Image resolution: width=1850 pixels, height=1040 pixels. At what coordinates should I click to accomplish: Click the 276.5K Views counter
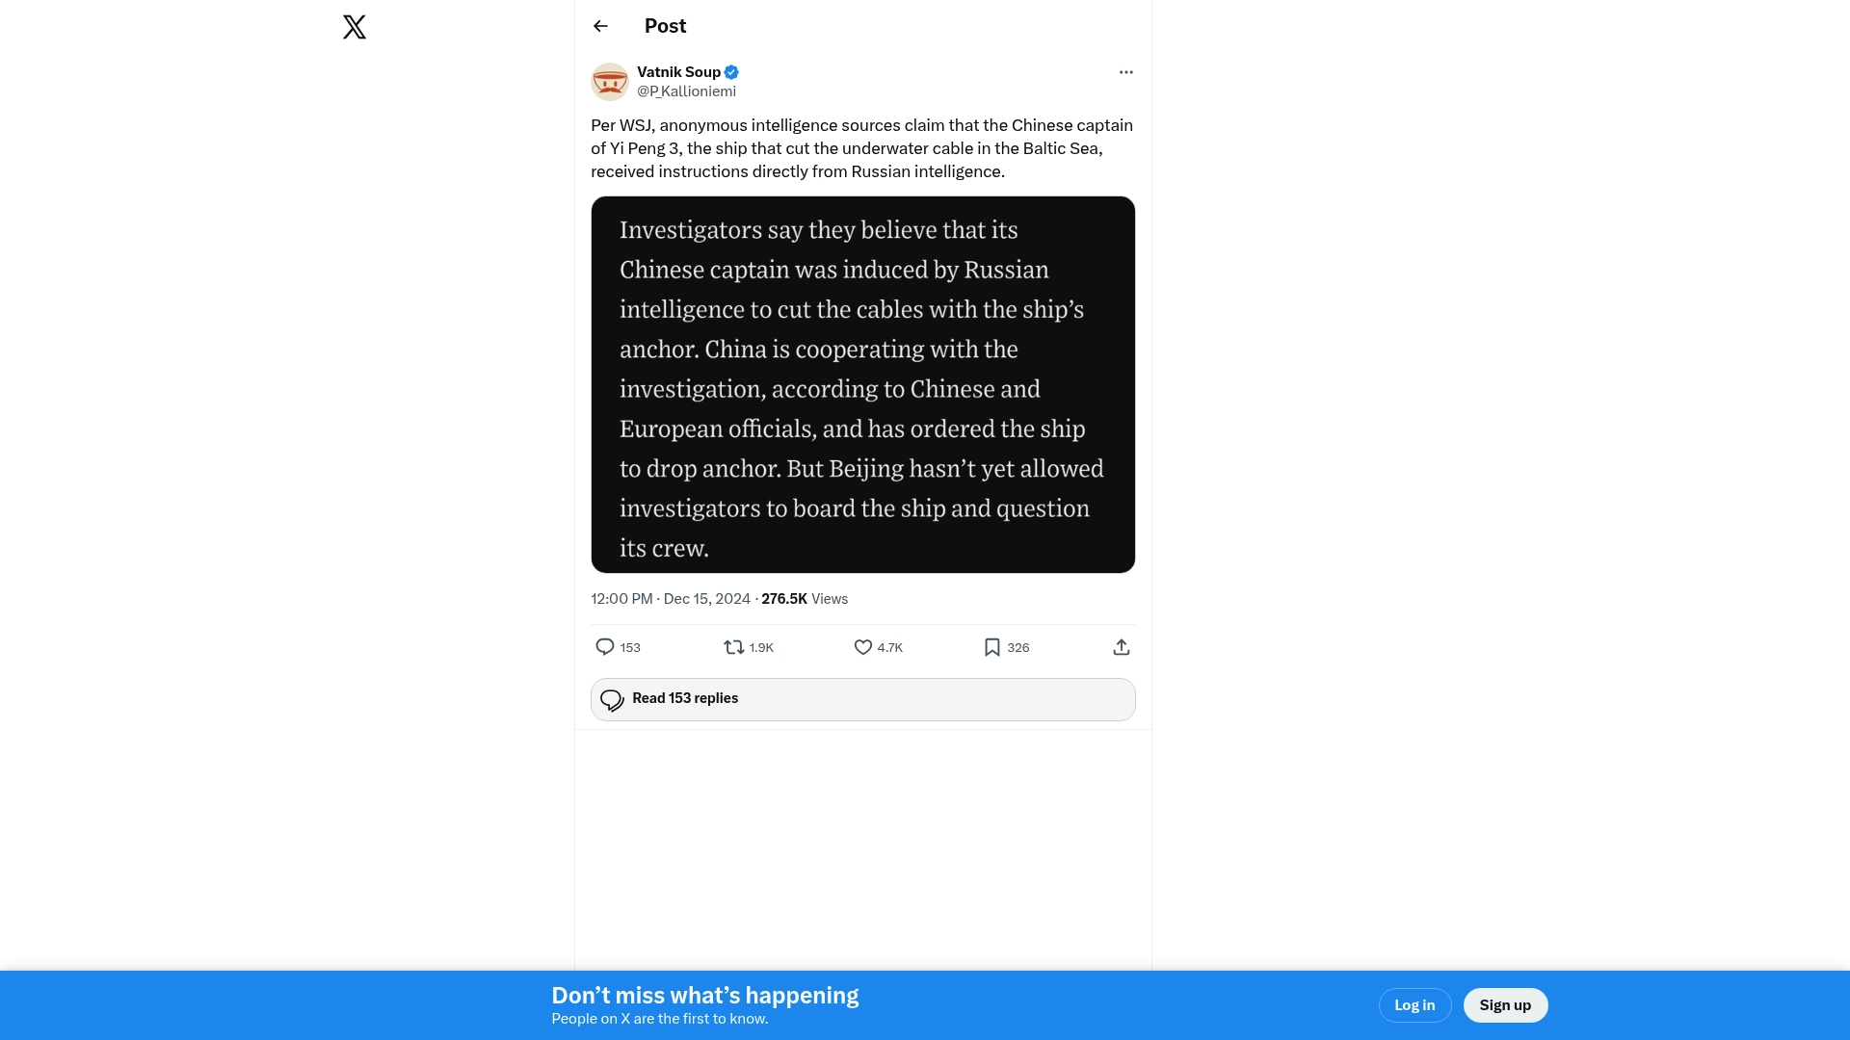[805, 599]
